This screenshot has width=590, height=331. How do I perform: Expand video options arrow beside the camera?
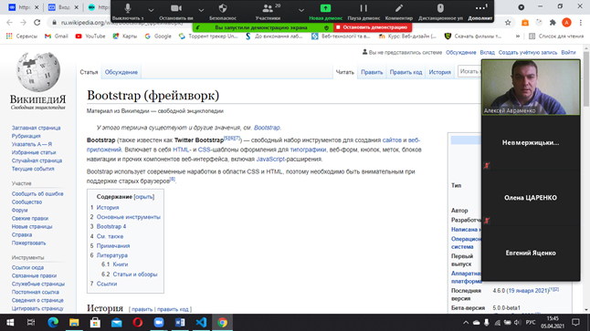click(x=201, y=10)
